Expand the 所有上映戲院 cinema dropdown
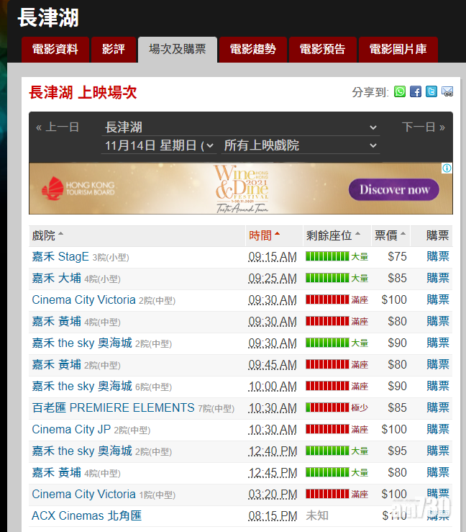Viewport: 466px width, 532px height. click(x=300, y=145)
